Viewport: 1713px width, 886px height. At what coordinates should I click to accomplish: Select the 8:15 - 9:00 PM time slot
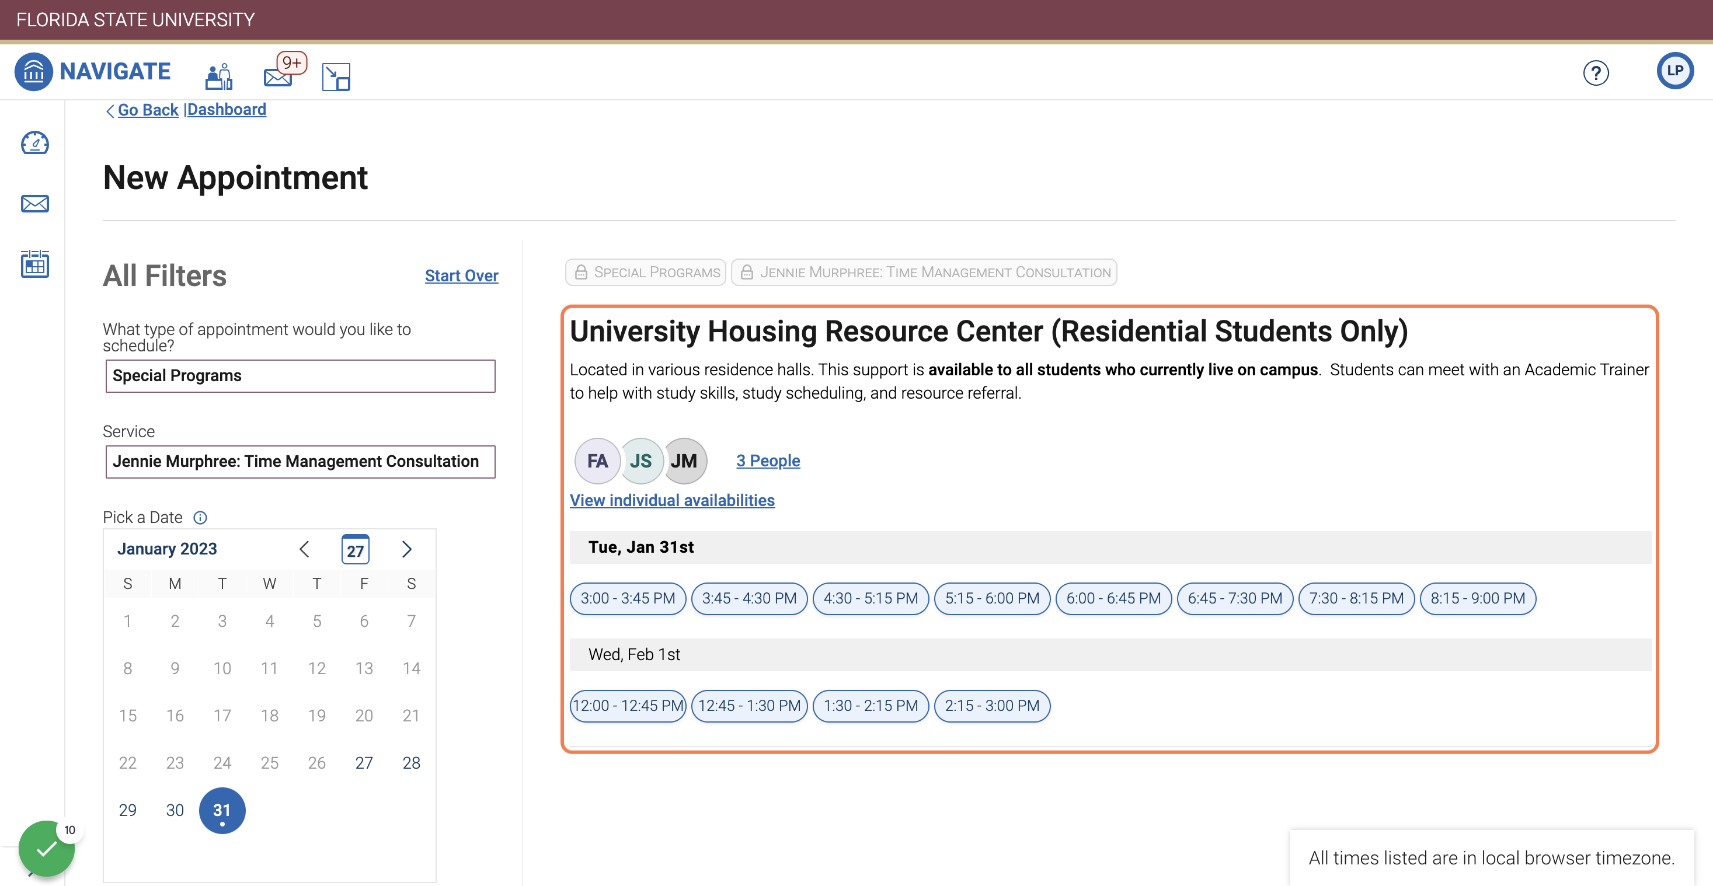click(x=1478, y=598)
